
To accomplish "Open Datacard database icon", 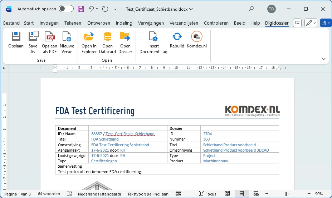I will click(x=107, y=36).
